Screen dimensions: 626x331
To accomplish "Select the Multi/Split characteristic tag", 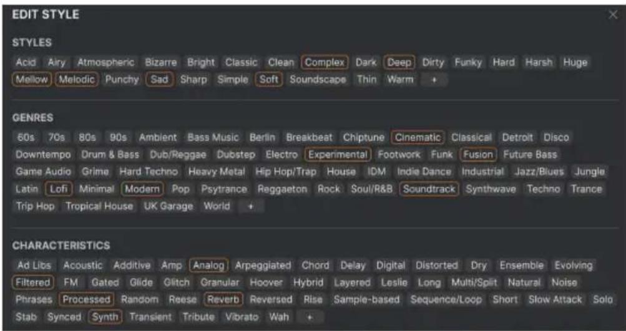I will 474,283.
